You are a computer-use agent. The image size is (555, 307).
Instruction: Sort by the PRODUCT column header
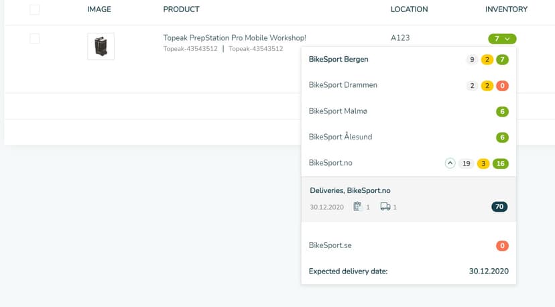(x=181, y=9)
